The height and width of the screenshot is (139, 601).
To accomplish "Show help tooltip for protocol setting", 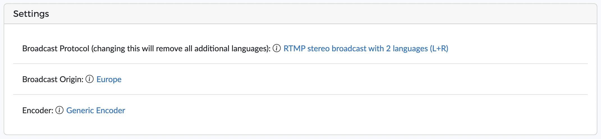I will click(x=277, y=48).
